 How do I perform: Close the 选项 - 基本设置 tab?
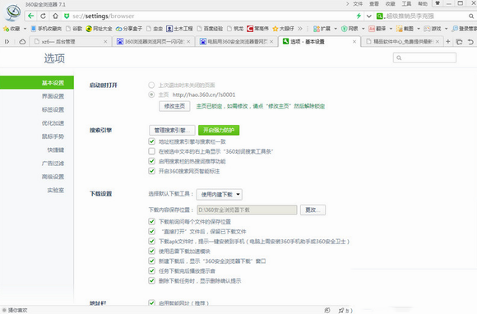(354, 42)
